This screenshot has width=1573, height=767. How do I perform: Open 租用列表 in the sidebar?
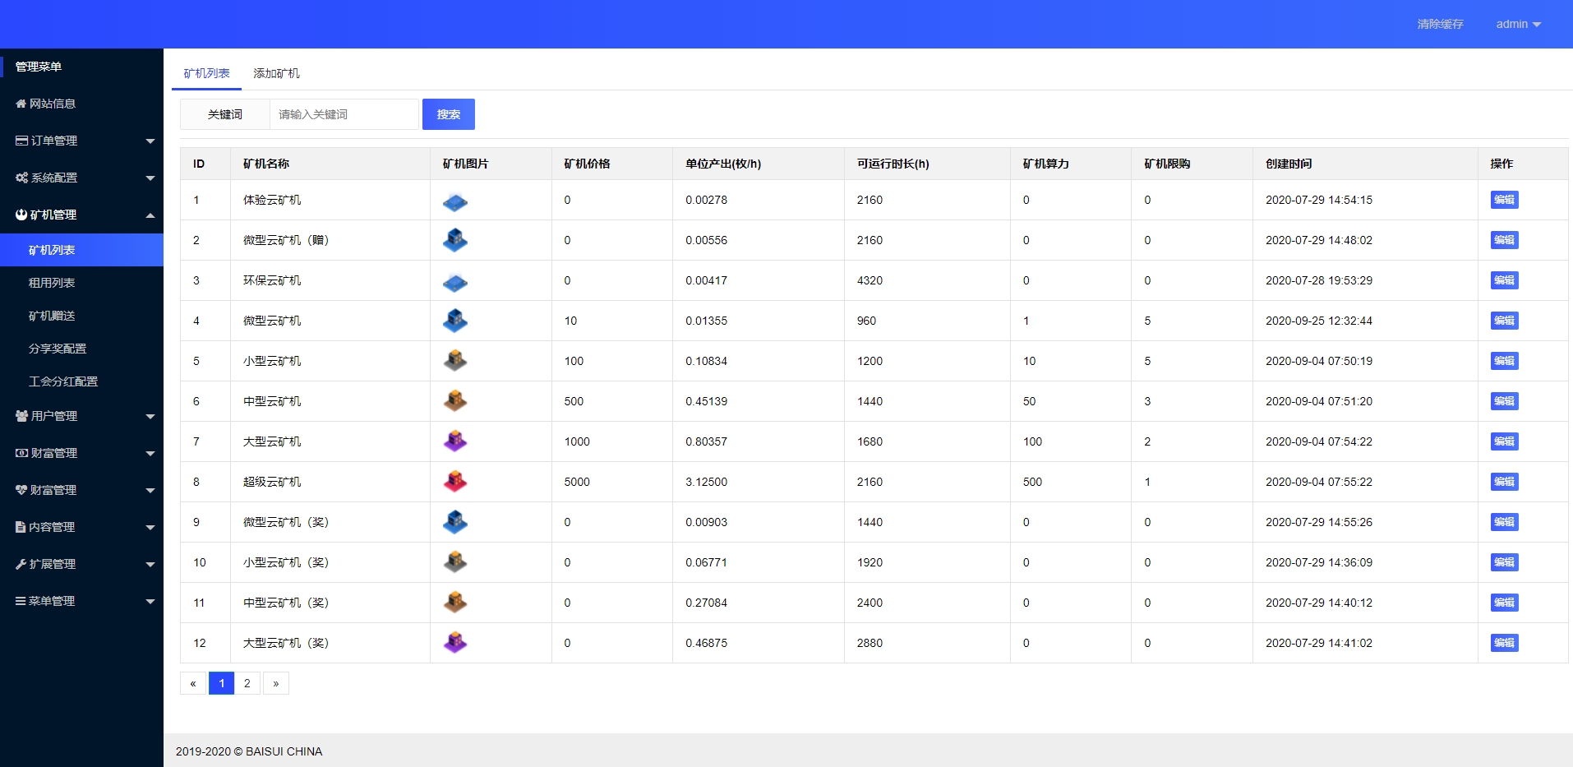click(52, 283)
